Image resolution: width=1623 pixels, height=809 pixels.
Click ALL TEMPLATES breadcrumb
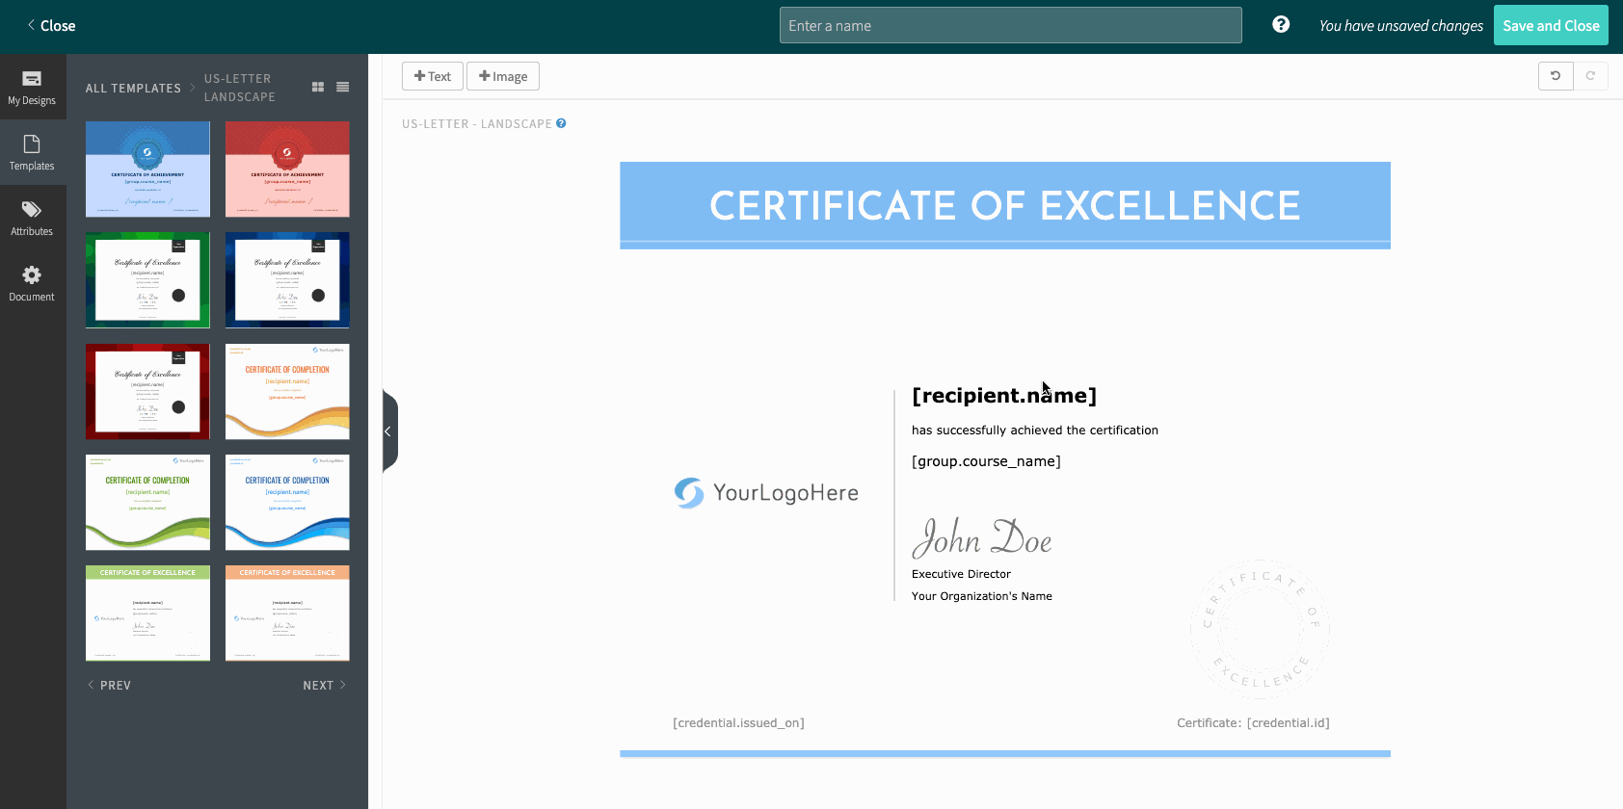(x=133, y=89)
